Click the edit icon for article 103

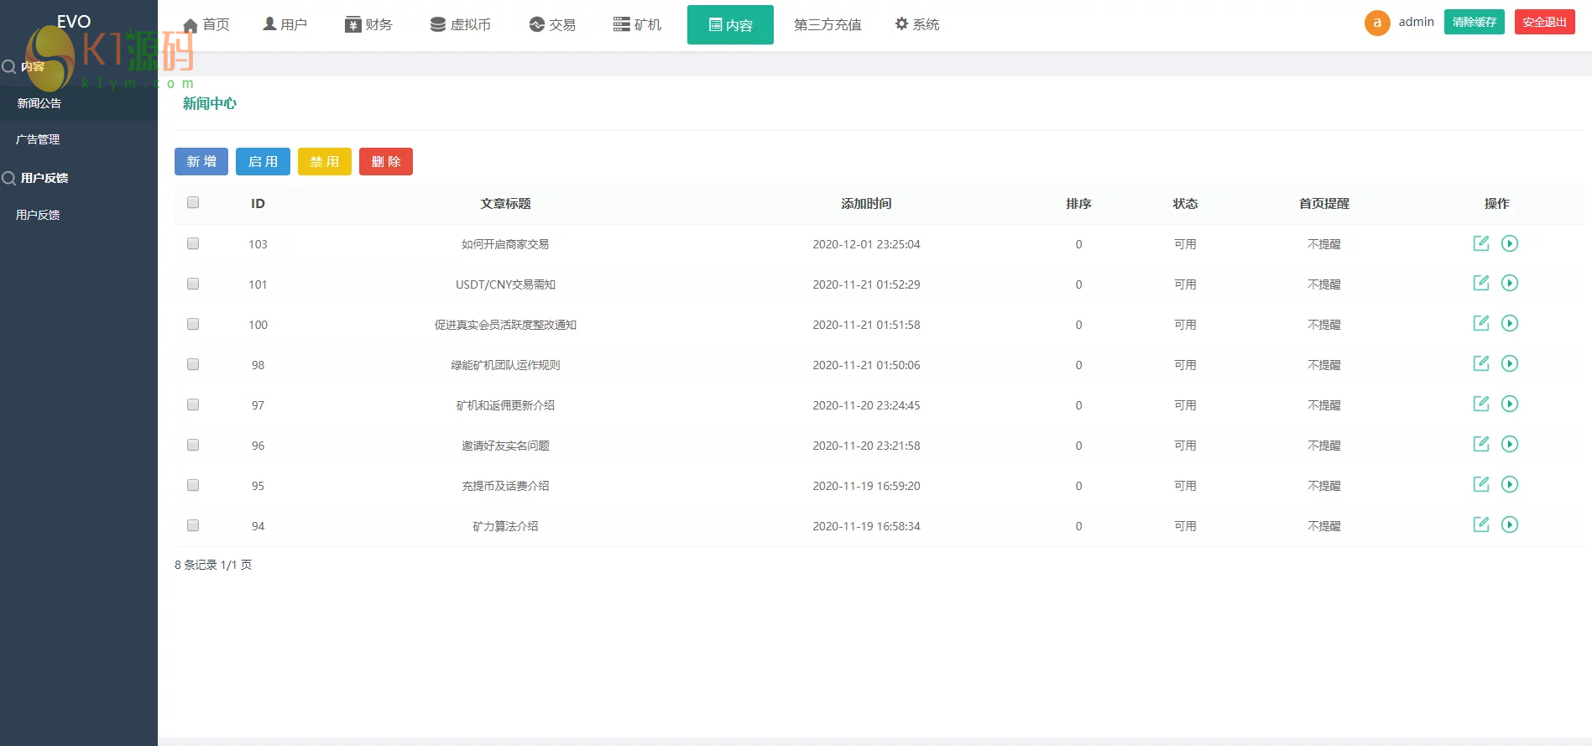(1480, 243)
